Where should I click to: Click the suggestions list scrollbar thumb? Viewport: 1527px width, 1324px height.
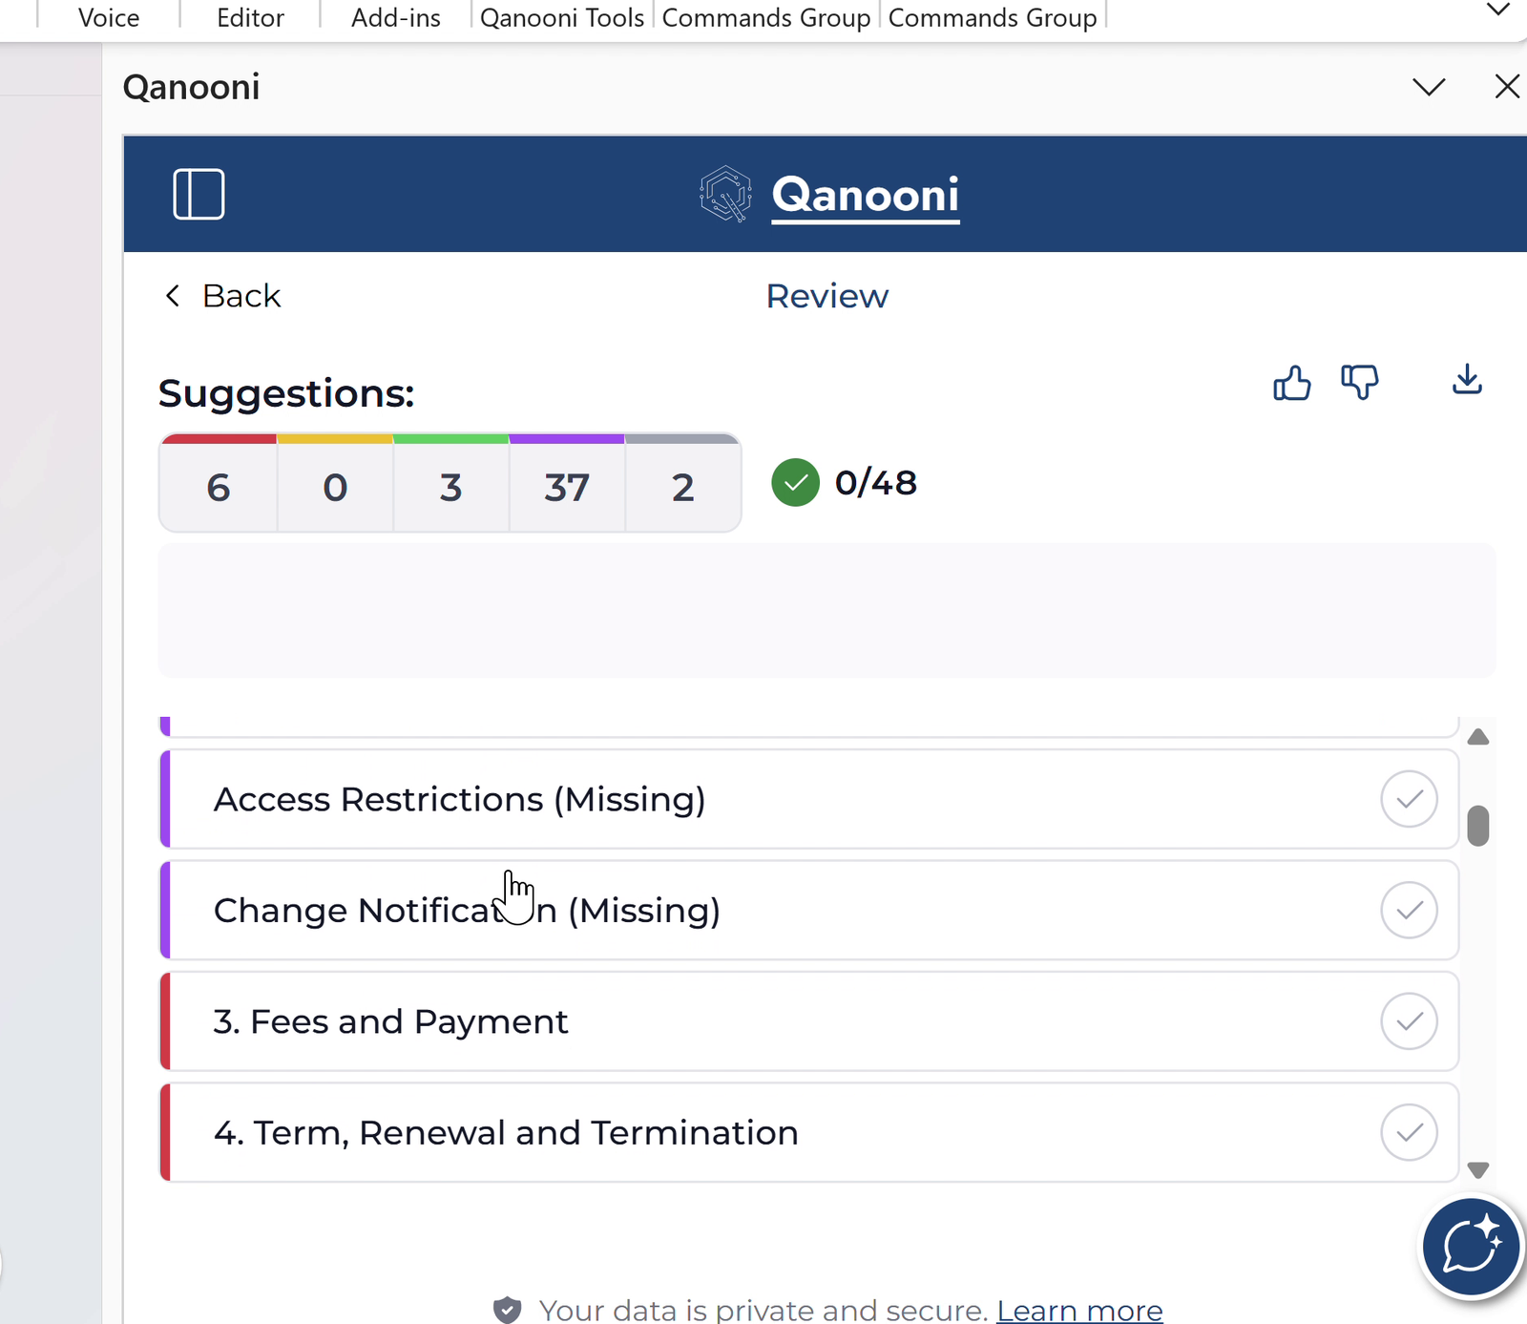click(1478, 826)
